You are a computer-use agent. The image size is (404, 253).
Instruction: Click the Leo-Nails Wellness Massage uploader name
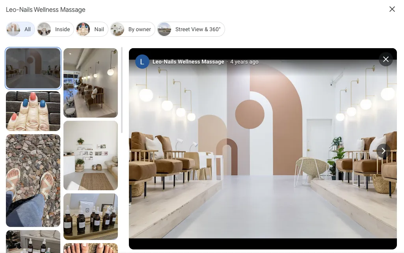(188, 62)
